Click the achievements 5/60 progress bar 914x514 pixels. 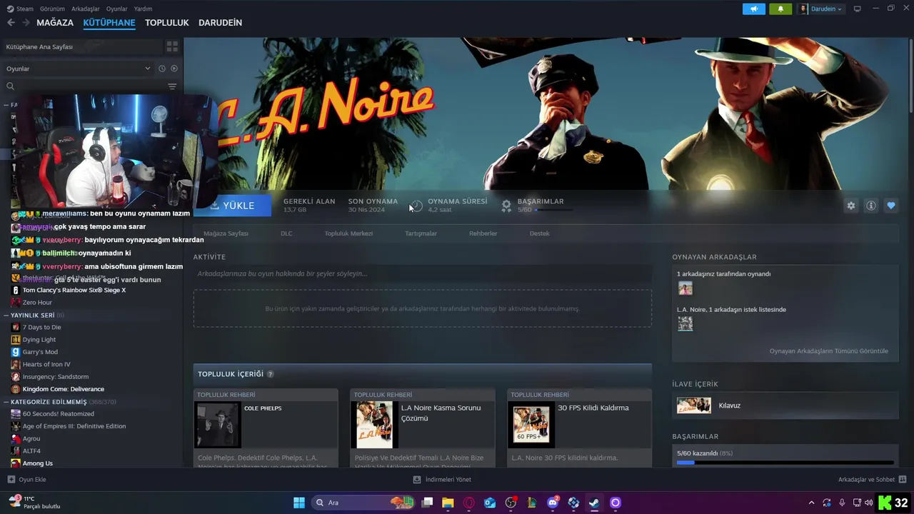554,210
